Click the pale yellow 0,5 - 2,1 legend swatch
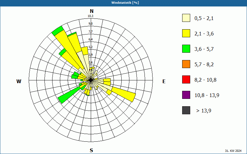The height and width of the screenshot is (154, 247). click(x=186, y=18)
